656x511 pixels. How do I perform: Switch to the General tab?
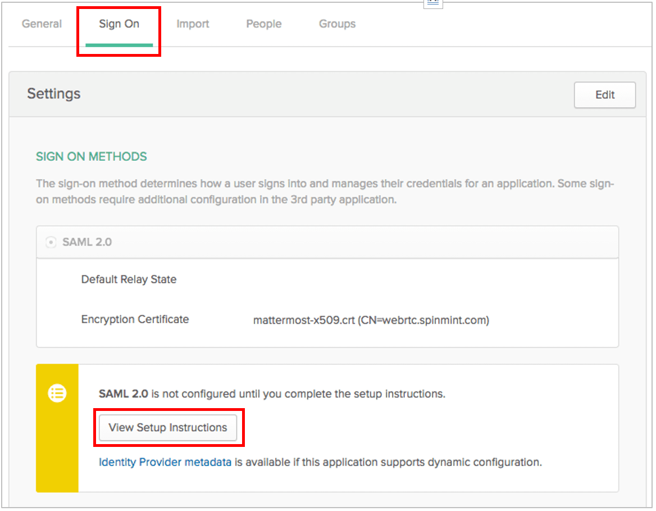42,24
